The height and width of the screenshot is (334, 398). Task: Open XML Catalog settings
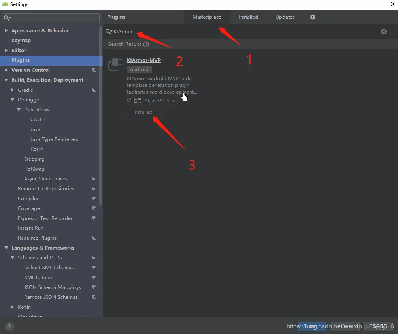coord(39,278)
